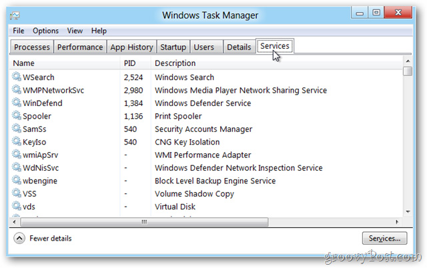Image resolution: width=427 pixels, height=268 pixels.
Task: Click the WMI Performance Adapter description
Action: point(203,155)
